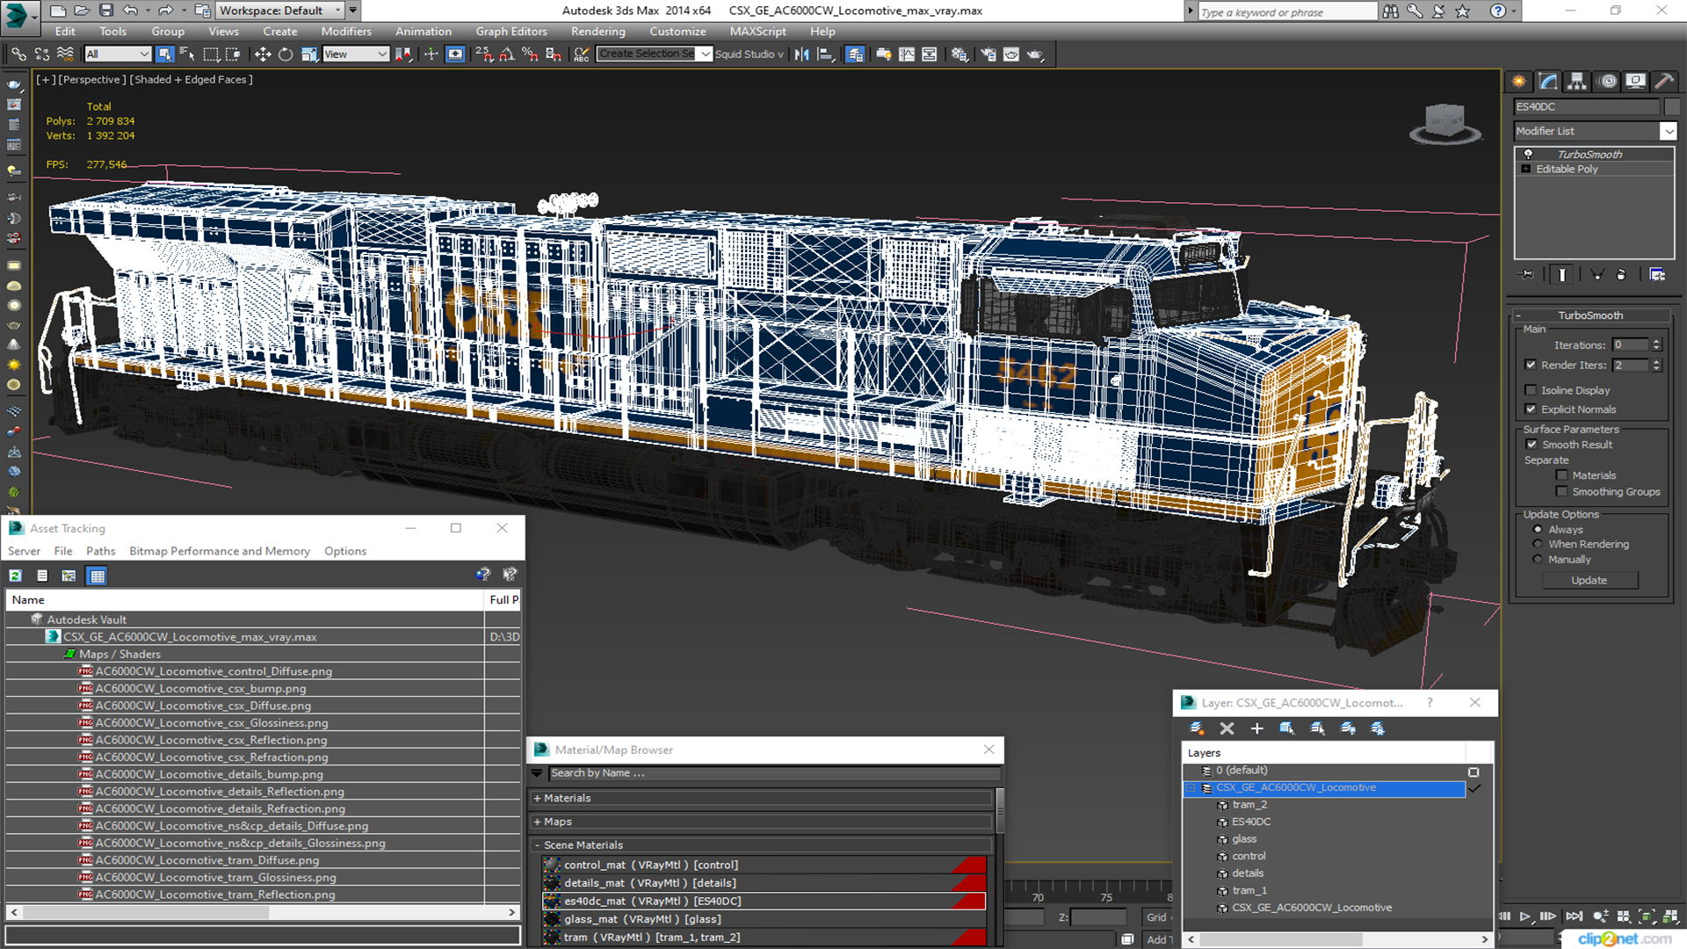The width and height of the screenshot is (1687, 949).
Task: Expand the Materials group in Material Browser
Action: click(761, 798)
